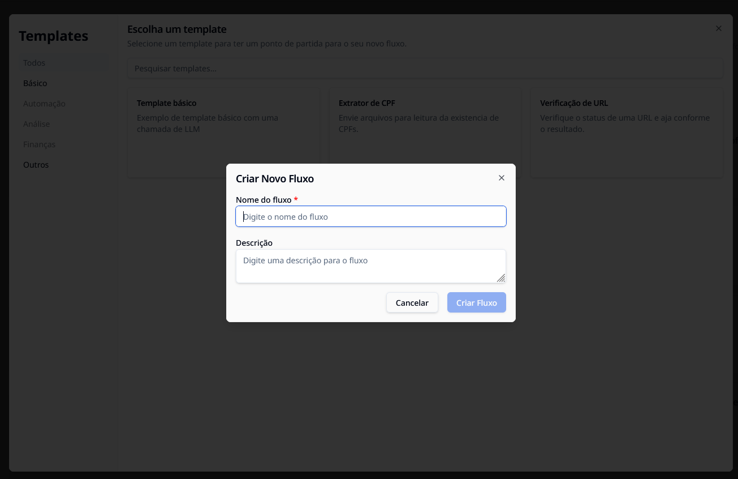Click the Criar Novo Fluxo title

275,179
